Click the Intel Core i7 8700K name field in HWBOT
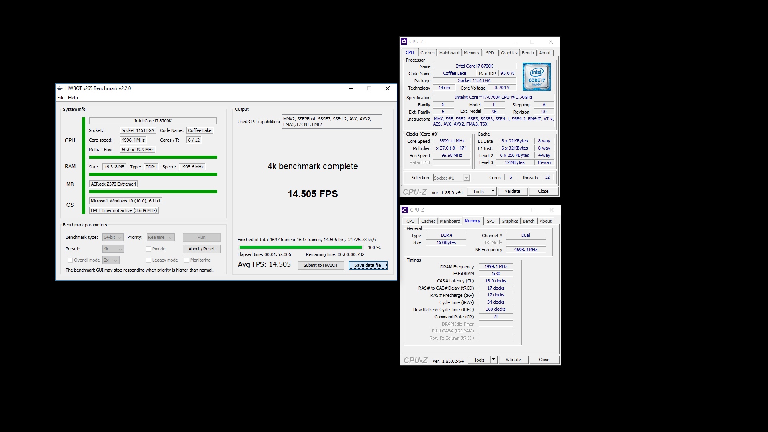The image size is (768, 432). tap(153, 121)
